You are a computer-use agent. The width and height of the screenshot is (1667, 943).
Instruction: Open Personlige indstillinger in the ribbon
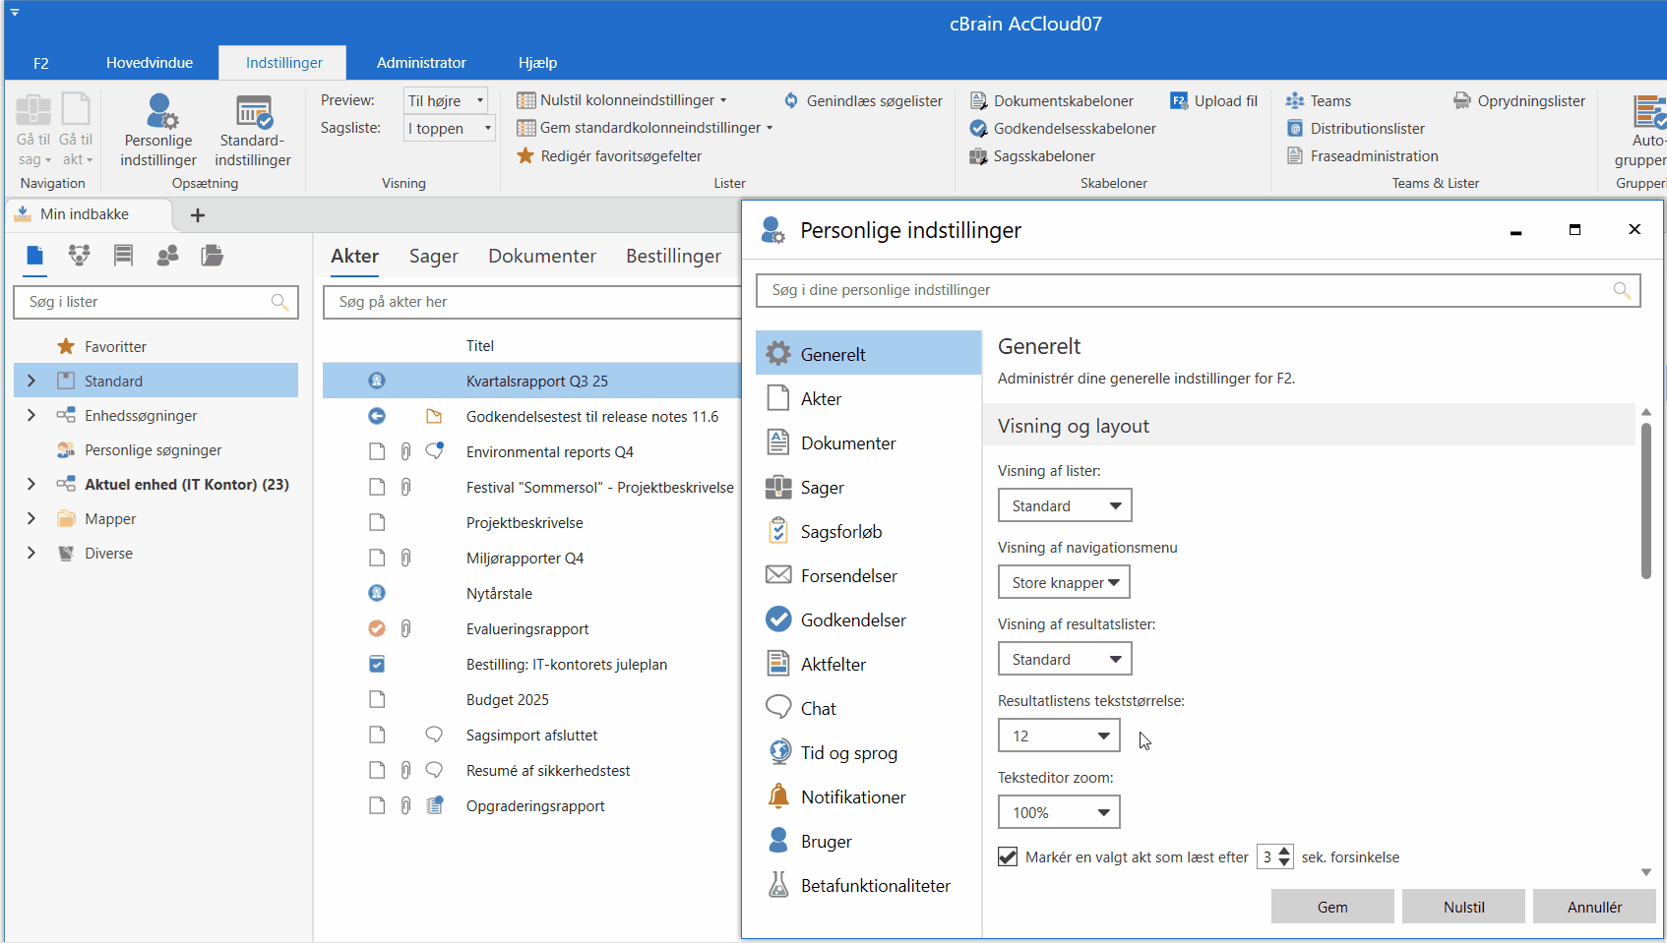click(158, 130)
